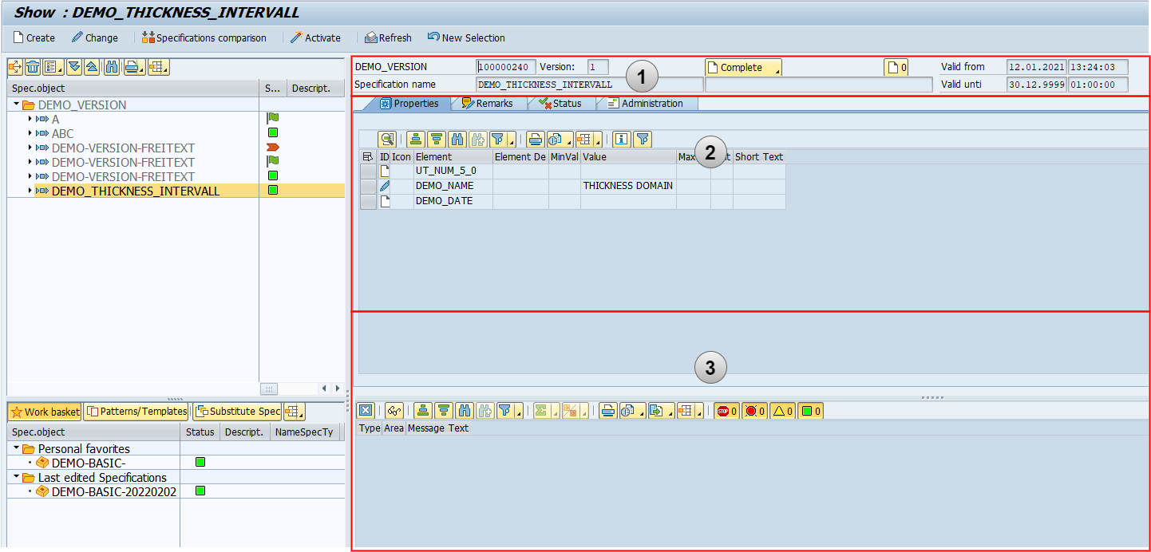Click the binoculars Find icon above properties table
Image resolution: width=1151 pixels, height=552 pixels.
click(457, 140)
